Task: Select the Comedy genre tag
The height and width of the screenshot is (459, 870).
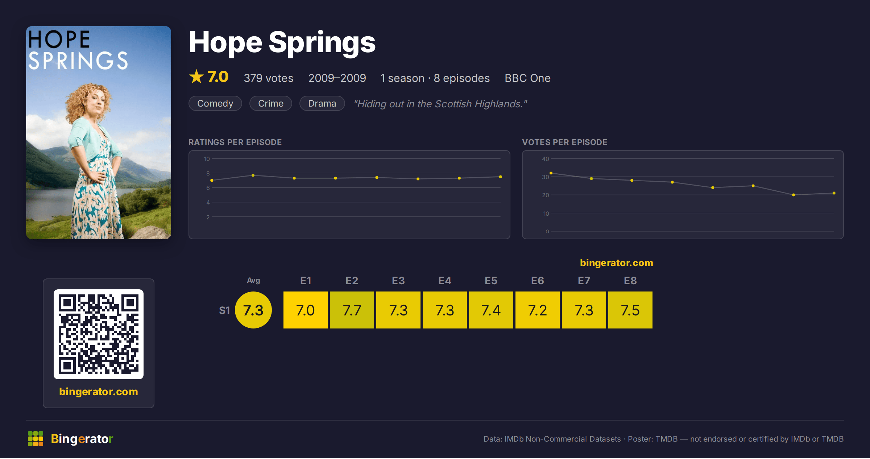Action: coord(215,104)
